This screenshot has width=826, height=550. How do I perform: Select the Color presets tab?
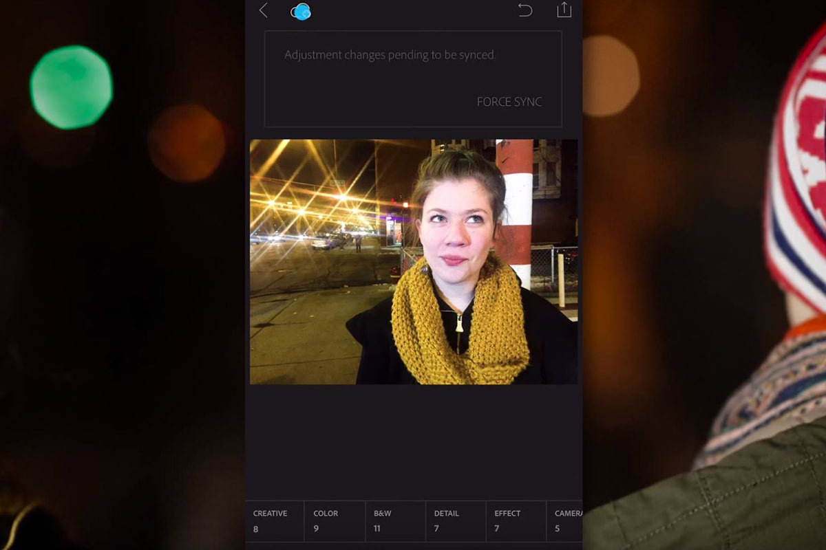tap(326, 513)
